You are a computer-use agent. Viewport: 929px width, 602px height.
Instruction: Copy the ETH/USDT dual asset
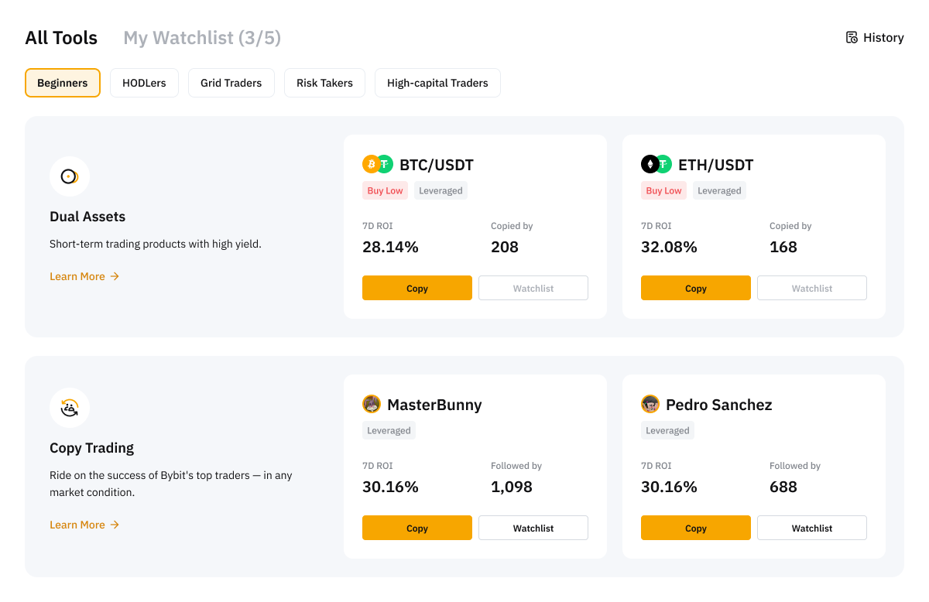(696, 288)
